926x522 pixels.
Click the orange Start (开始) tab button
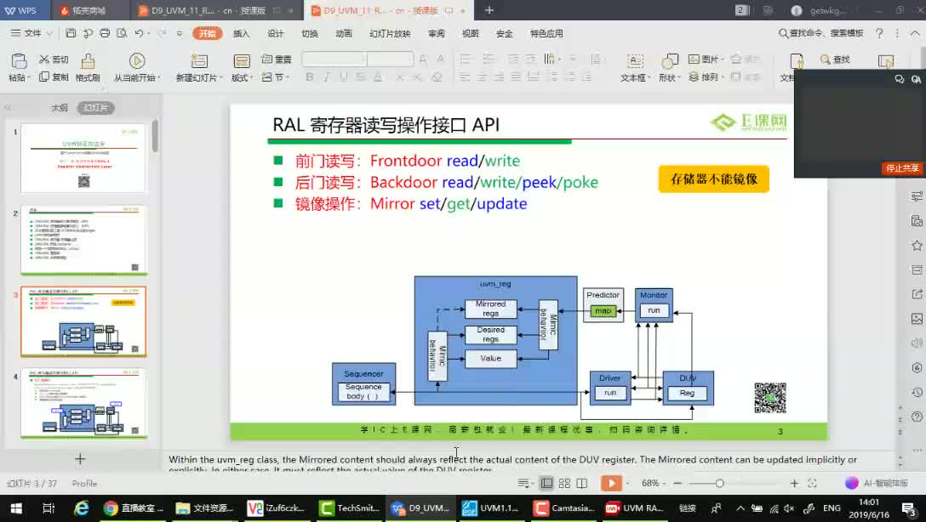208,34
